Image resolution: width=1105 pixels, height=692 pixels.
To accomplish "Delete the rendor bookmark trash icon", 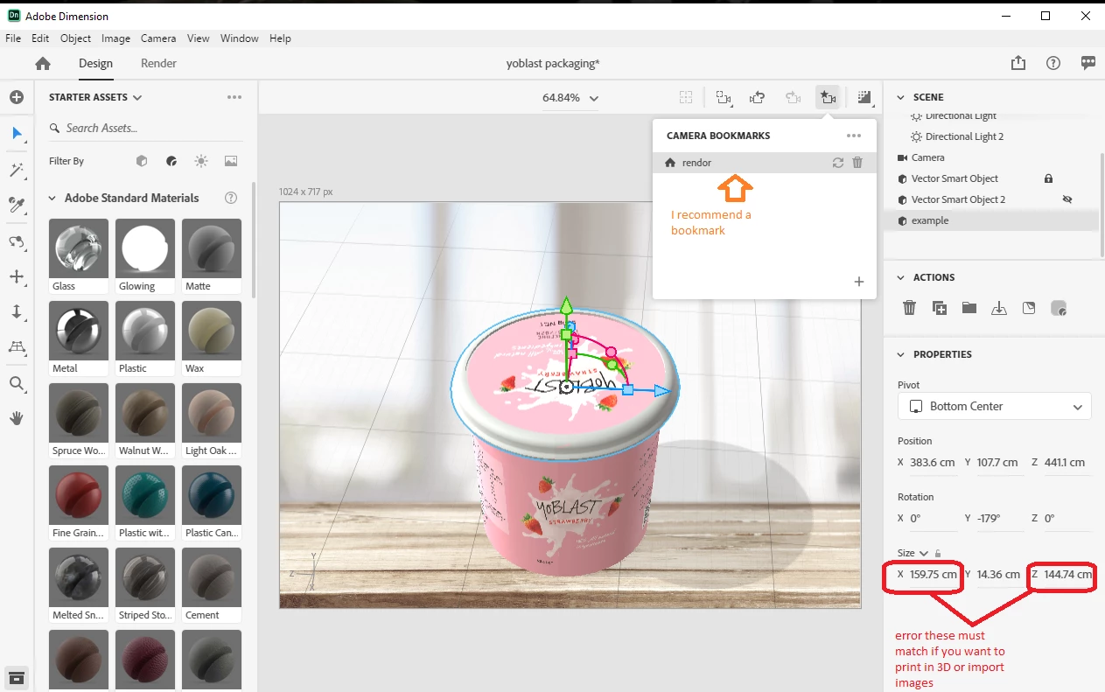I will 857,163.
